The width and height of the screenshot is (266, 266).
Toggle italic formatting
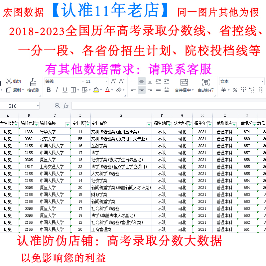[x=57, y=90]
